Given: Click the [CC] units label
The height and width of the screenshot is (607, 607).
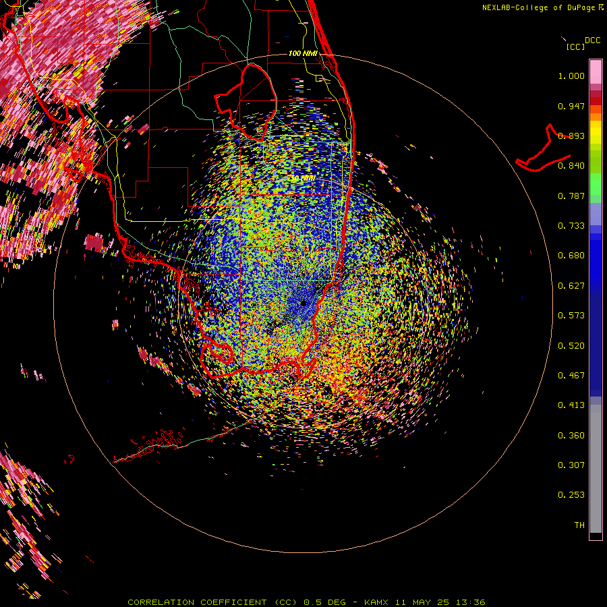Looking at the screenshot, I should [x=575, y=47].
